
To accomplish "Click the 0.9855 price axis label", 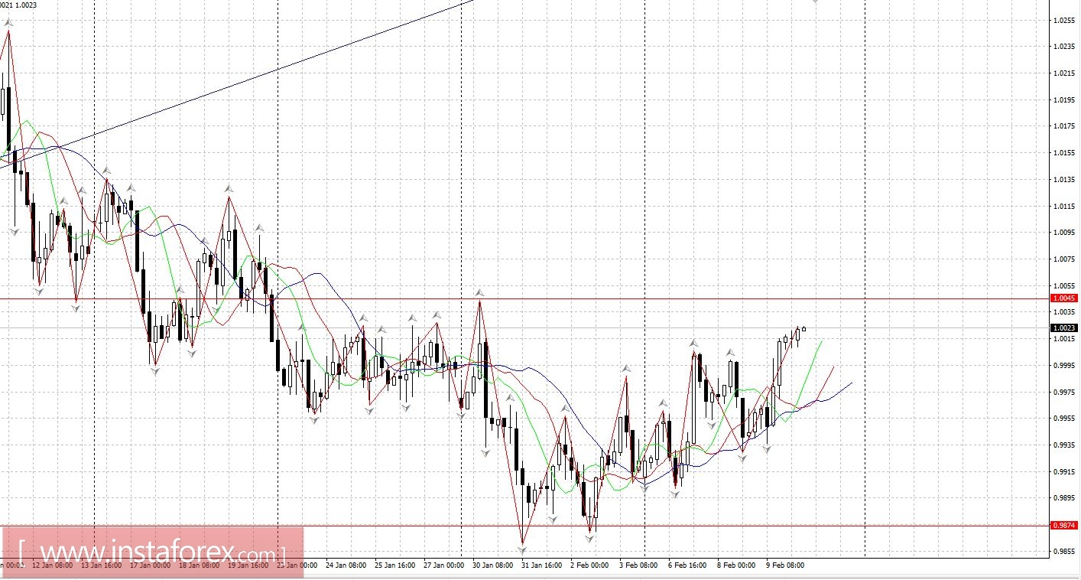I will pyautogui.click(x=1063, y=552).
